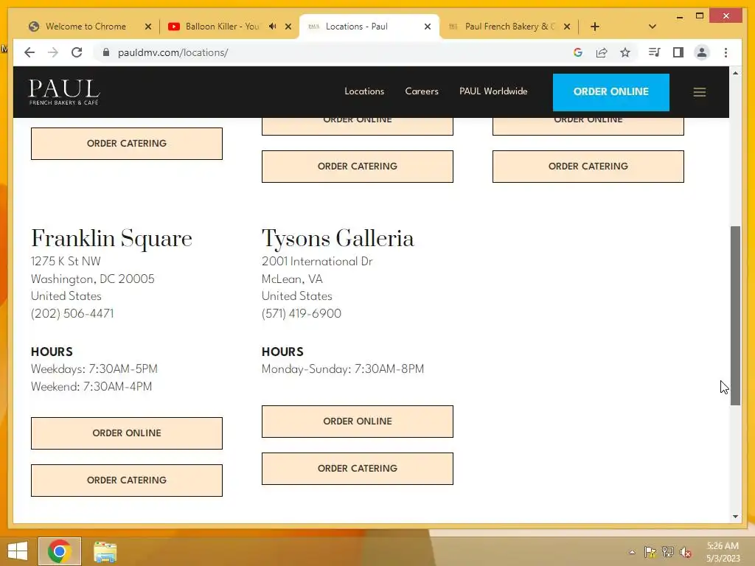This screenshot has height=566, width=755.
Task: Open the taskbar clock showing 5:26 AM
Action: pyautogui.click(x=723, y=552)
